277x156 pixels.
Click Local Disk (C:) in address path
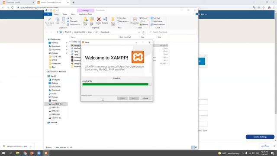coord(79,32)
